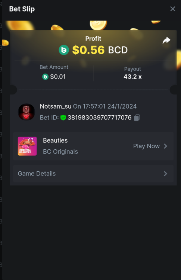This screenshot has height=280, width=181.
Task: Close the Bet Slip panel
Action: [173, 9]
